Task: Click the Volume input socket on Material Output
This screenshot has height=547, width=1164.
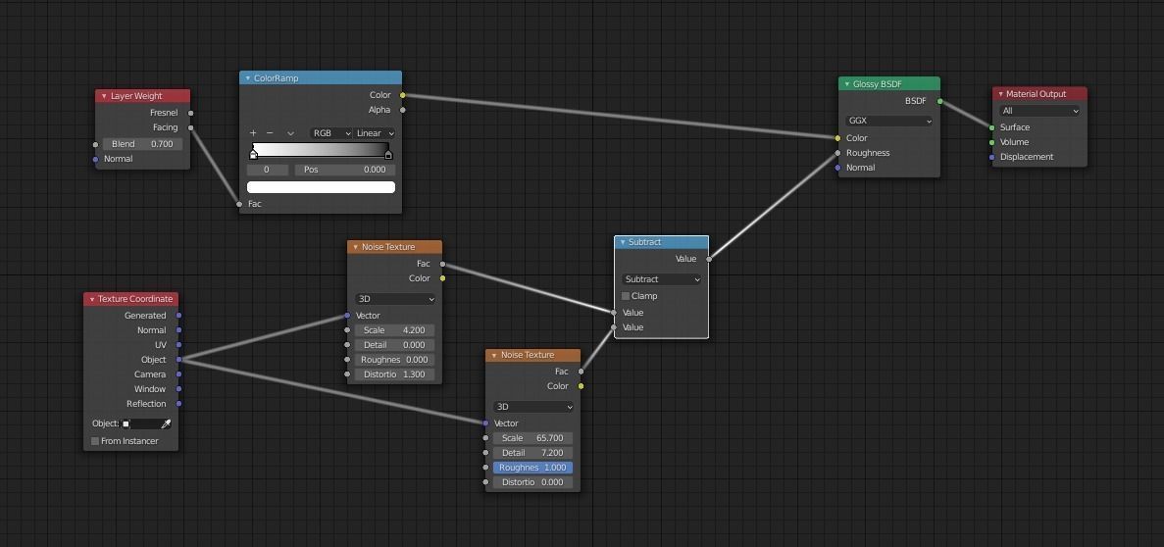Action: [x=991, y=142]
